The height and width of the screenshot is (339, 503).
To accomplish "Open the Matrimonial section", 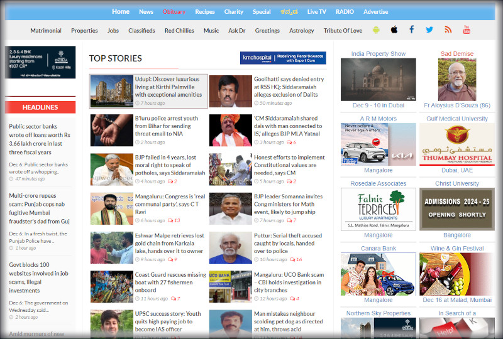I will pos(46,30).
